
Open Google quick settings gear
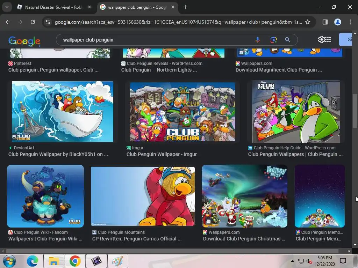pos(321,39)
